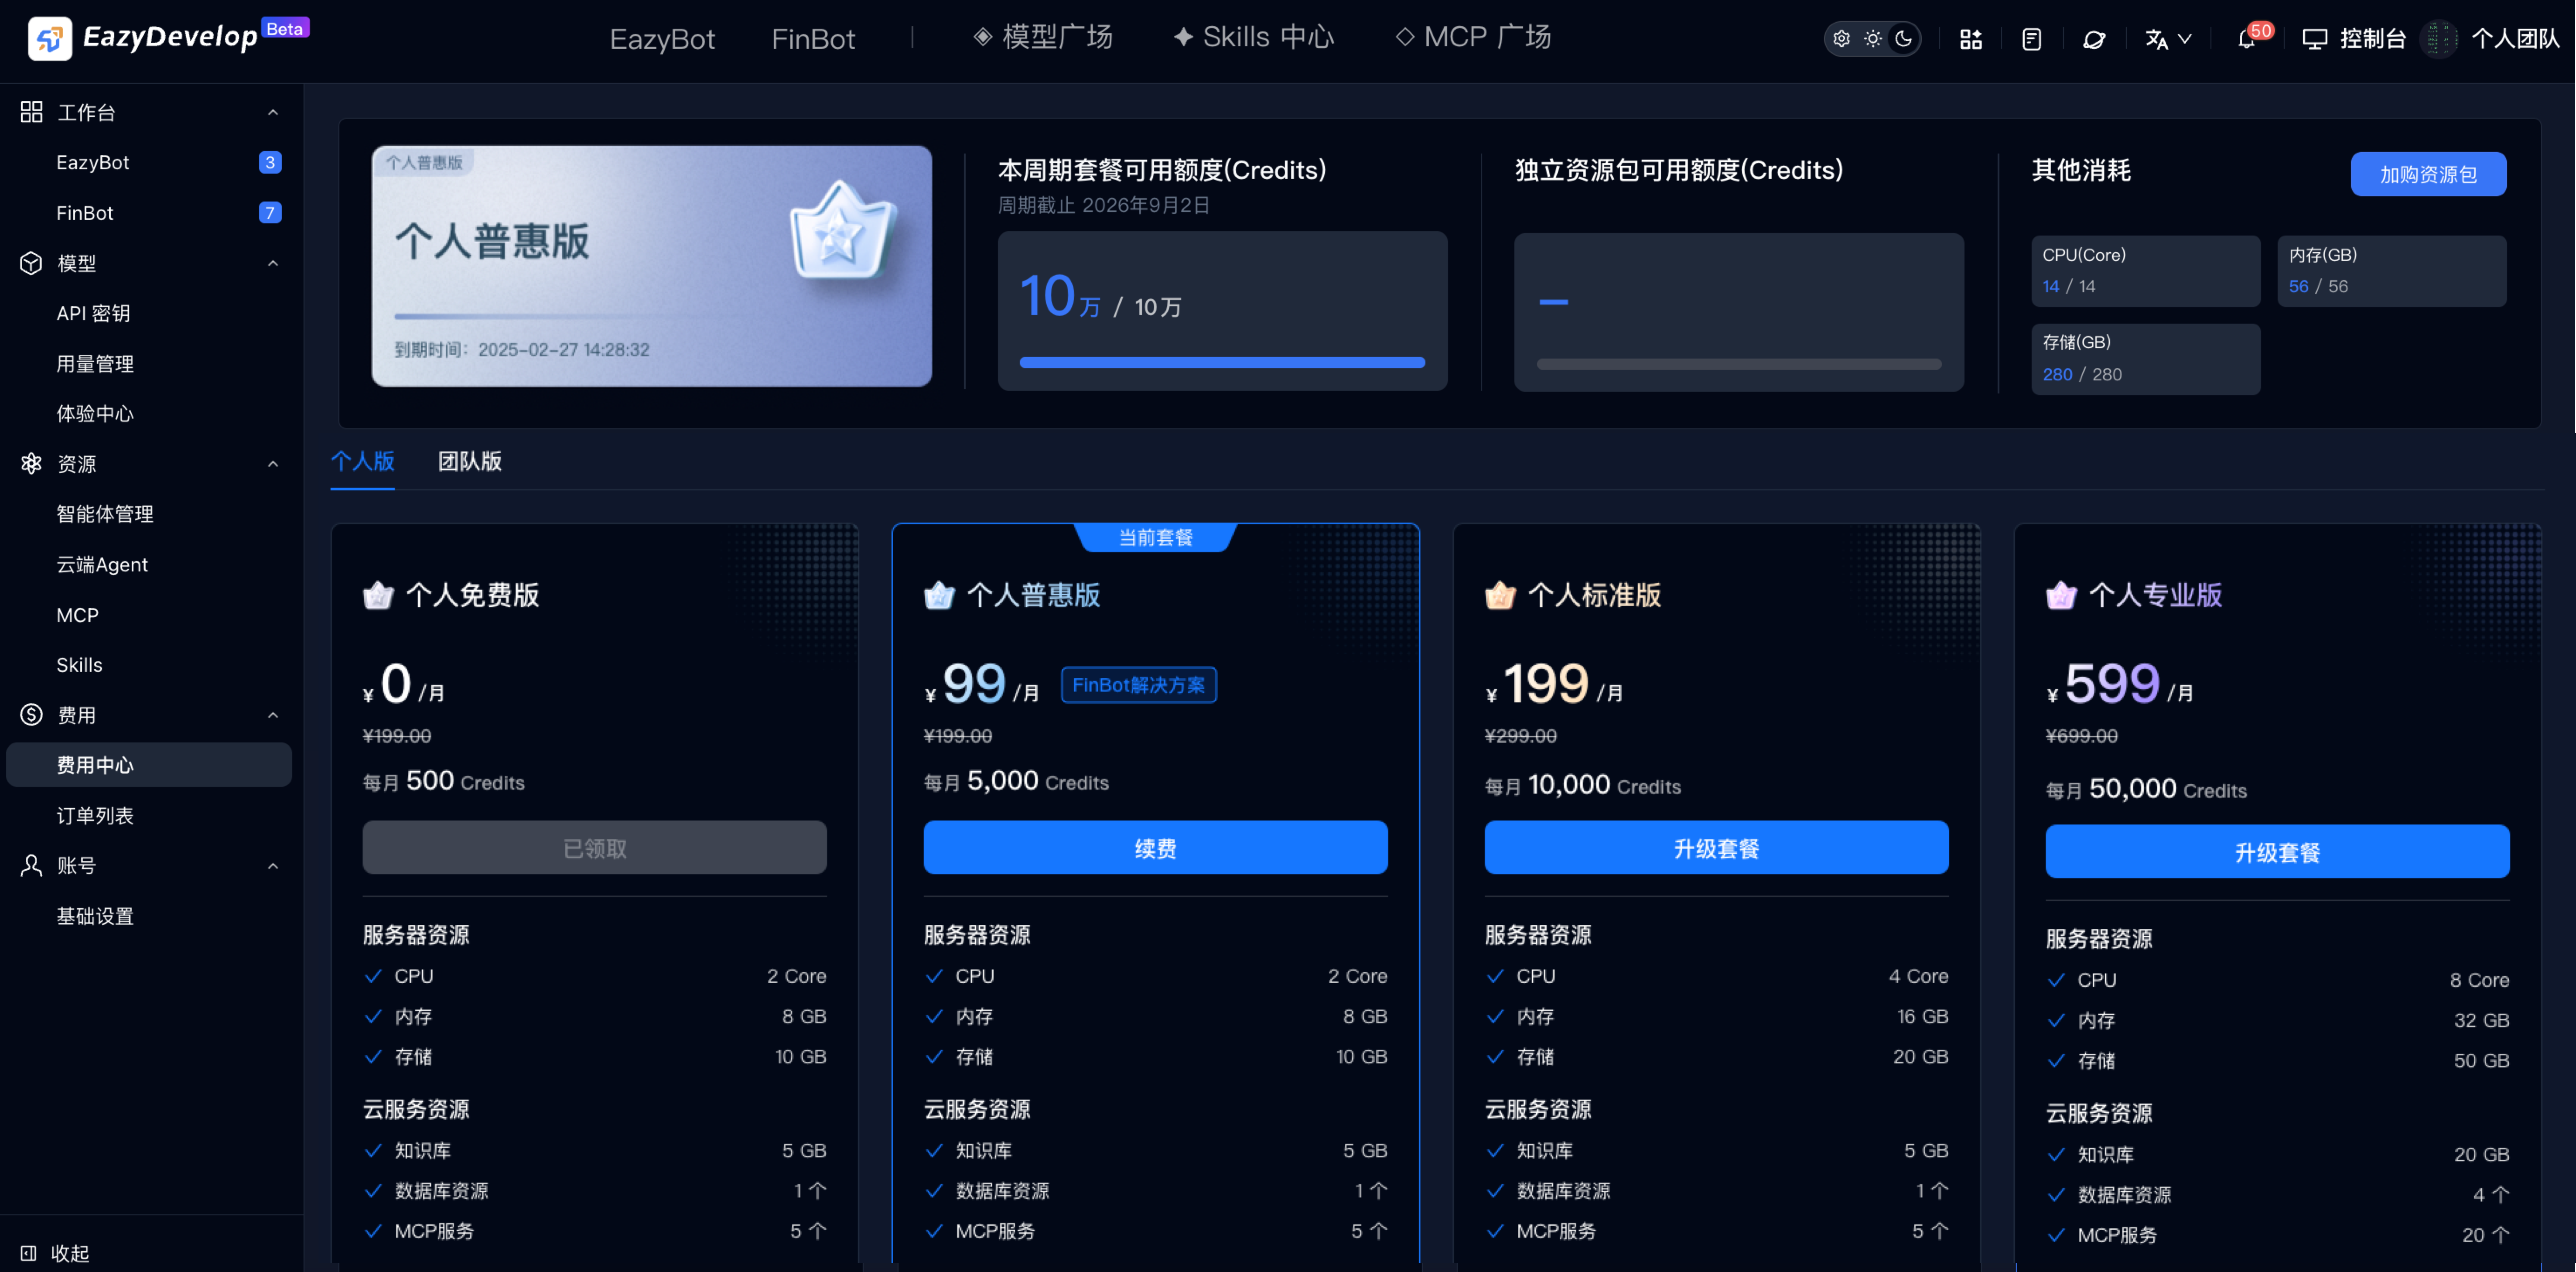This screenshot has width=2576, height=1272.
Task: Open 基础设置 in the sidebar
Action: click(149, 916)
